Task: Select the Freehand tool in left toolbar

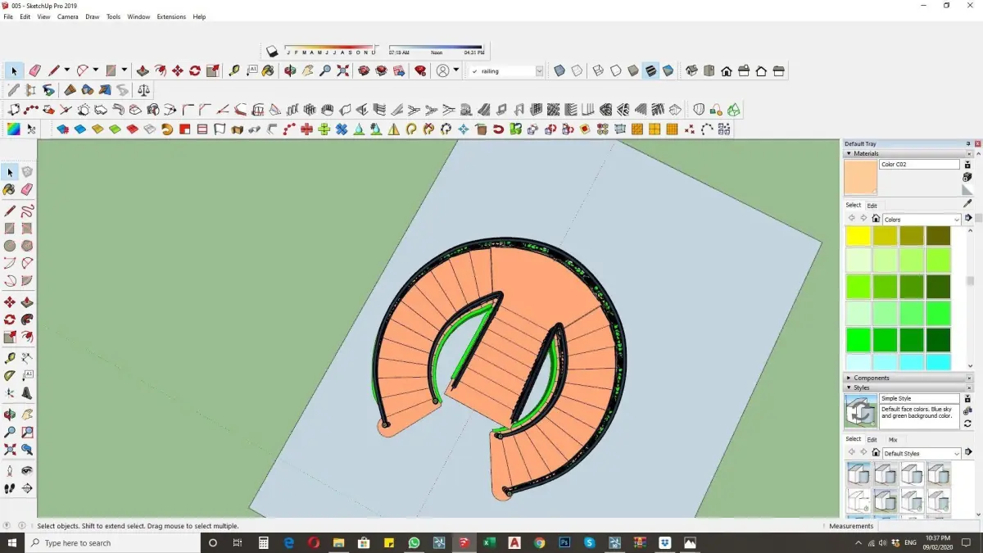Action: (x=27, y=211)
